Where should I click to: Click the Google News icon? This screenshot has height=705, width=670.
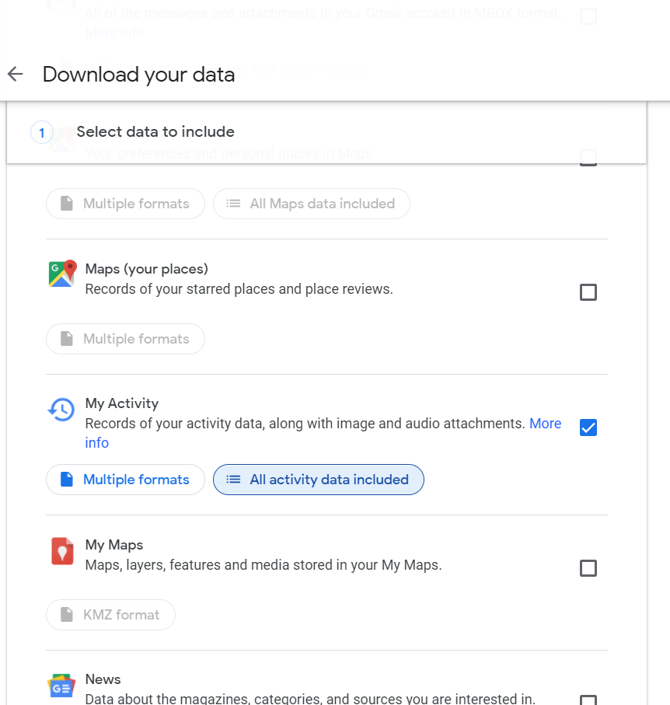coord(61,686)
